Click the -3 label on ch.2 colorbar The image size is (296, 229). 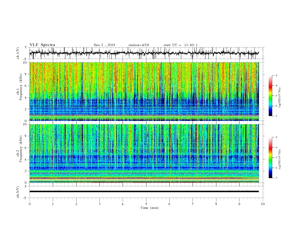(x=276, y=137)
